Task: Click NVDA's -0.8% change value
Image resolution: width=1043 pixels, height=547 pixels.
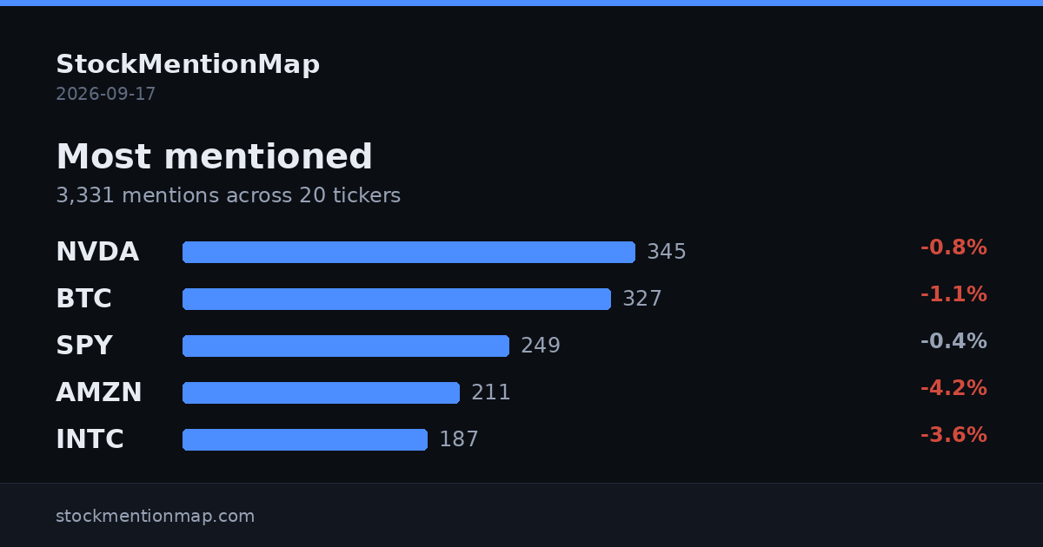Action: pos(953,247)
